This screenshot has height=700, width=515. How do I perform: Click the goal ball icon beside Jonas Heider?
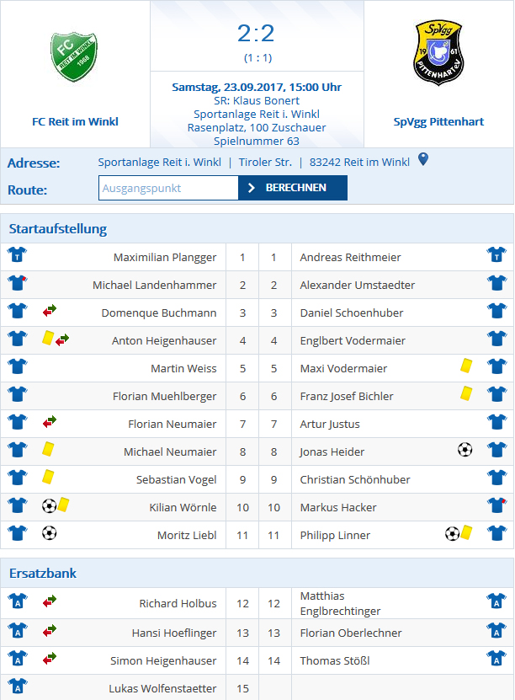[465, 450]
